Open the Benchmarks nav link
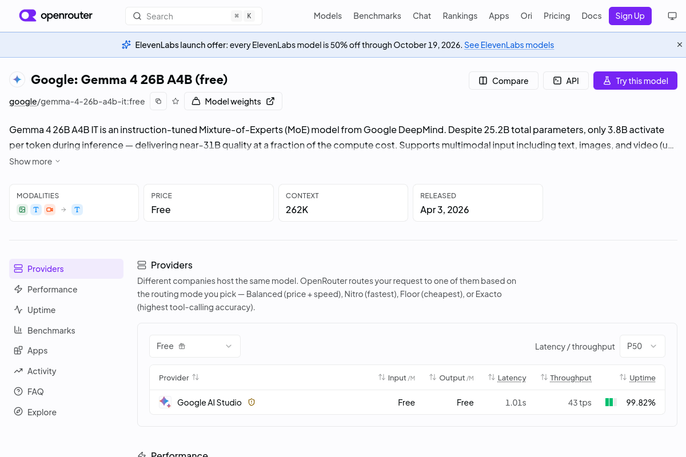The height and width of the screenshot is (457, 686). [377, 16]
